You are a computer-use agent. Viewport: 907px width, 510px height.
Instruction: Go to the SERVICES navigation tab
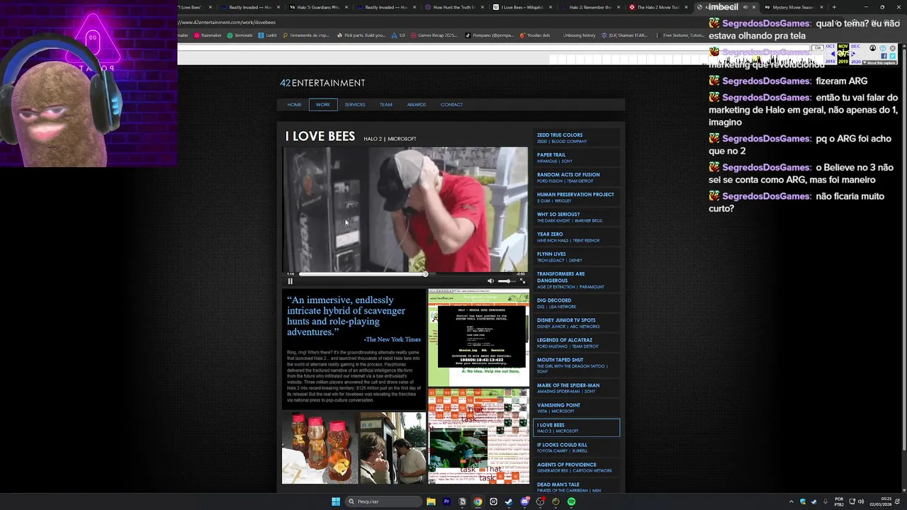click(355, 105)
